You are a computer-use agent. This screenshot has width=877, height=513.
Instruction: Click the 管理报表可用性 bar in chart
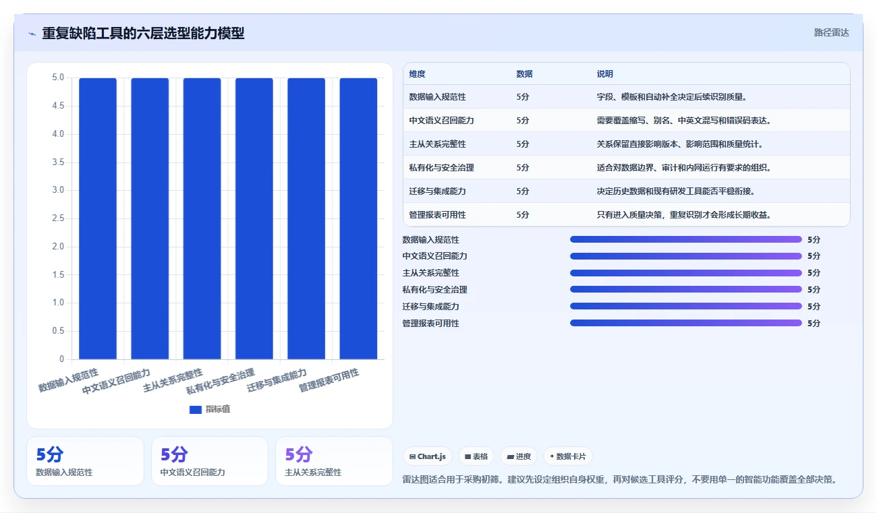coord(358,218)
